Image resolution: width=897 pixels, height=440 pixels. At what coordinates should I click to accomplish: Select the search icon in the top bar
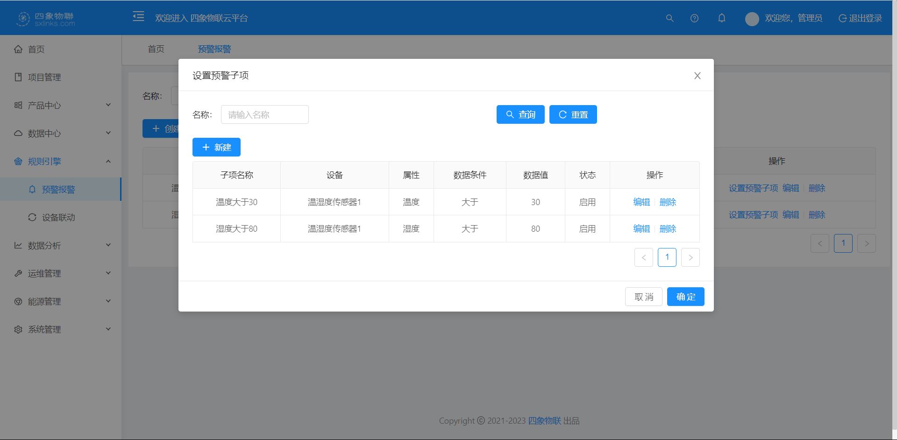669,18
